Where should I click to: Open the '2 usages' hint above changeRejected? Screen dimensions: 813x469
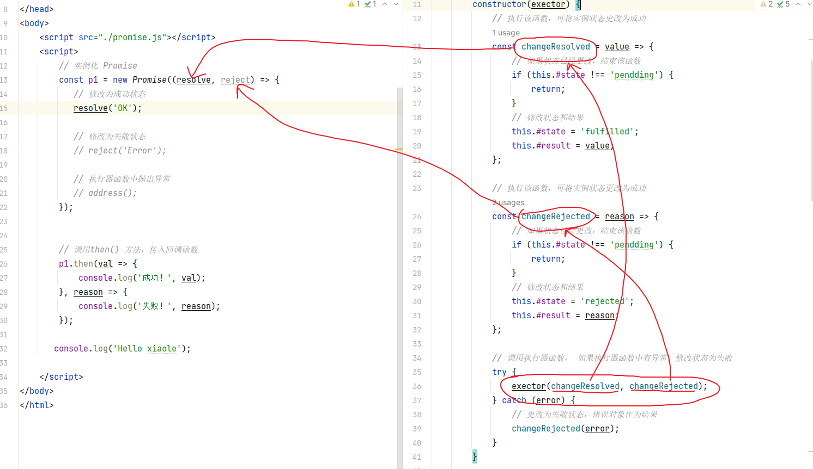(508, 202)
